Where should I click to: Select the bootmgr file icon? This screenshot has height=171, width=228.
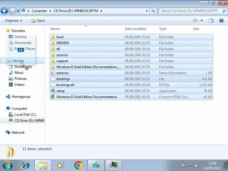pos(53,79)
